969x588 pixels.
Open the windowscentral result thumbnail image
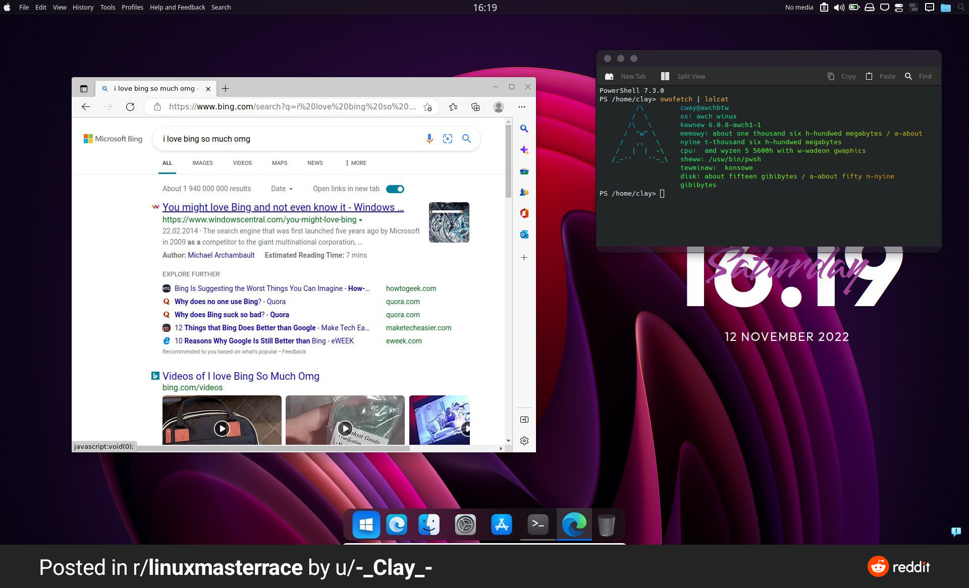[x=449, y=222]
